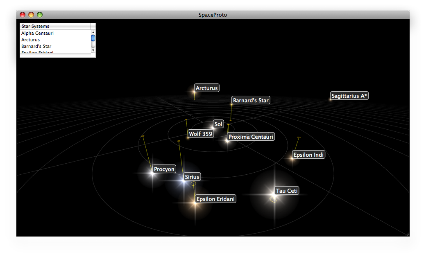The width and height of the screenshot is (426, 259).
Task: Select Alpha Centauri in the Star Systems list
Action: coord(38,33)
